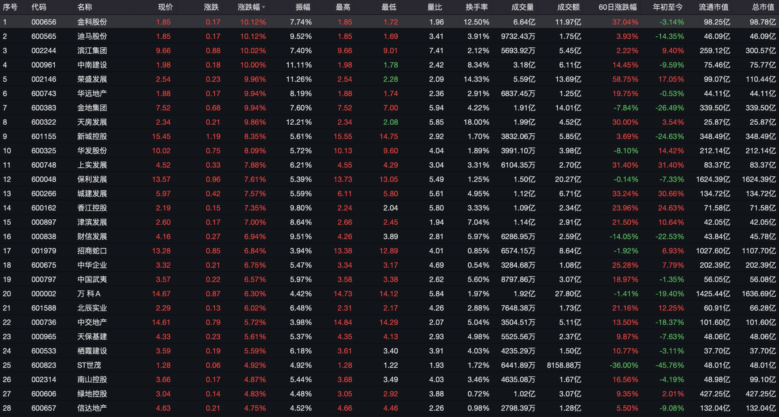Select stock 城建发展
The width and height of the screenshot is (779, 417).
(x=92, y=194)
